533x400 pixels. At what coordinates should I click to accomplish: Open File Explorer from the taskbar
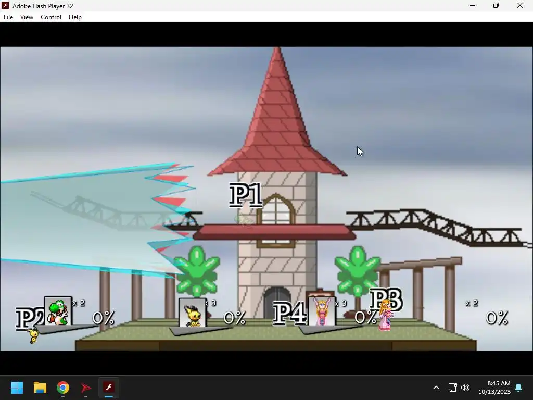coord(40,387)
